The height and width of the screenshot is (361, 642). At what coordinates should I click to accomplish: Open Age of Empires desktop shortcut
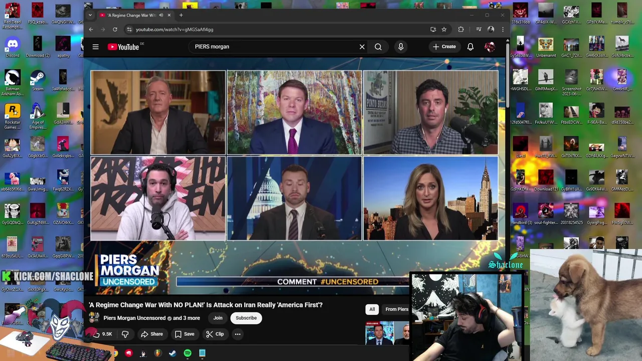click(38, 116)
